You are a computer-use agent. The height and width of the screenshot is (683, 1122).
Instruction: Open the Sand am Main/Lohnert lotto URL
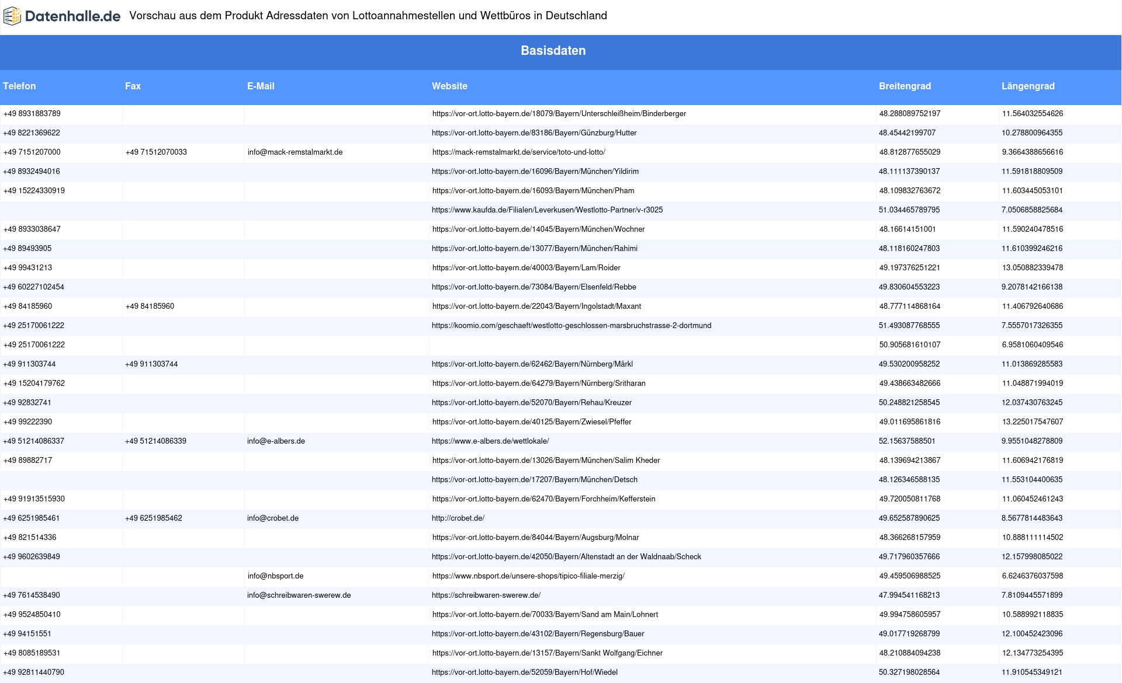(x=545, y=615)
